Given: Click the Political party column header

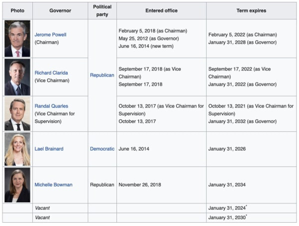Looking at the screenshot, I should pos(102,11).
